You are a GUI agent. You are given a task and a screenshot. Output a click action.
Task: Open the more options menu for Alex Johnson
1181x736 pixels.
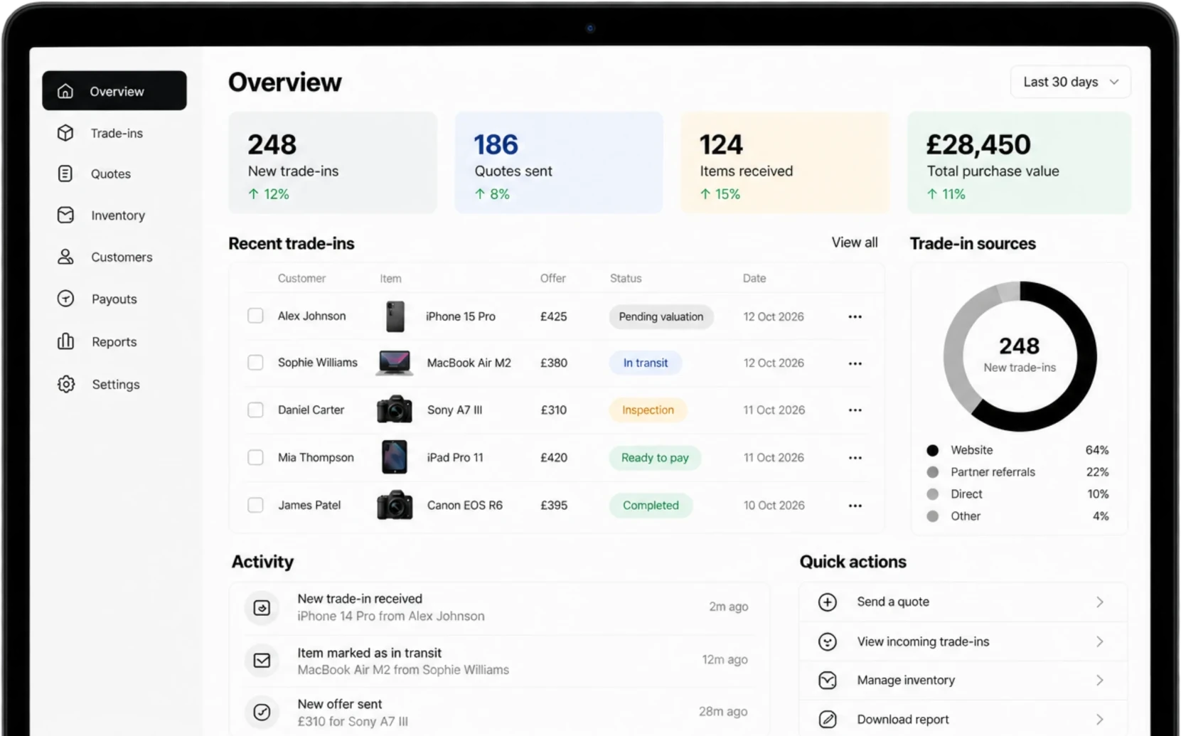855,316
